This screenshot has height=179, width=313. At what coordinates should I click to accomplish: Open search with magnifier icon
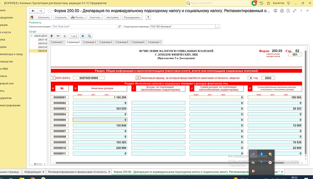click(x=89, y=36)
